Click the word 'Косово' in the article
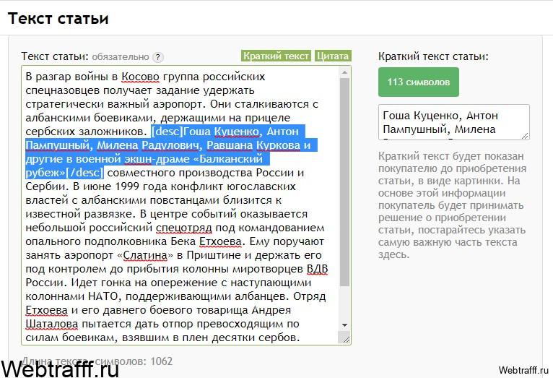 140,76
